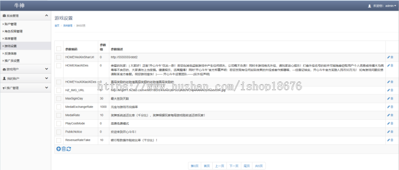Expand the 我的账户 sidebar section
399x170 pixels.
coord(25,78)
